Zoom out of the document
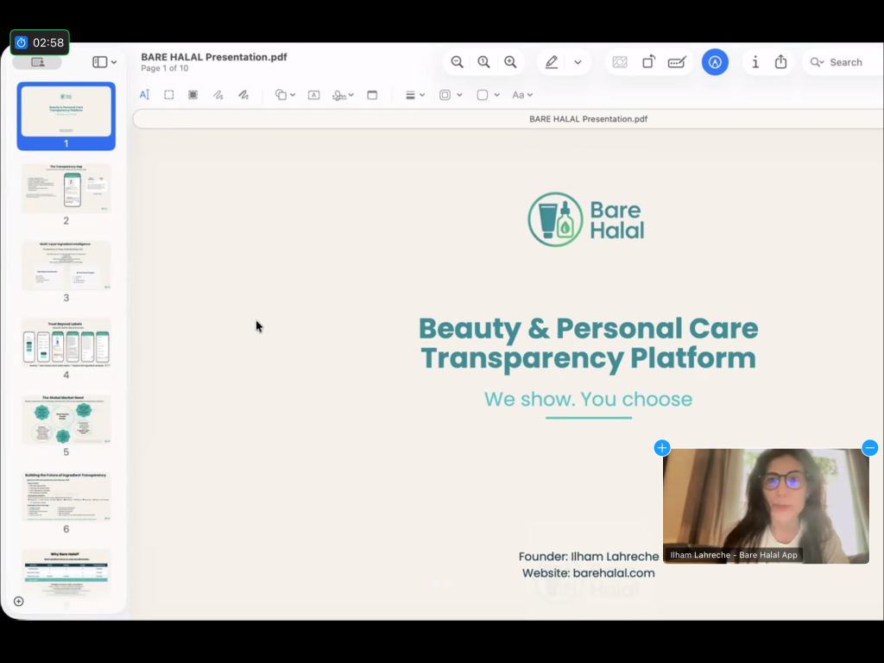884x663 pixels. point(458,62)
